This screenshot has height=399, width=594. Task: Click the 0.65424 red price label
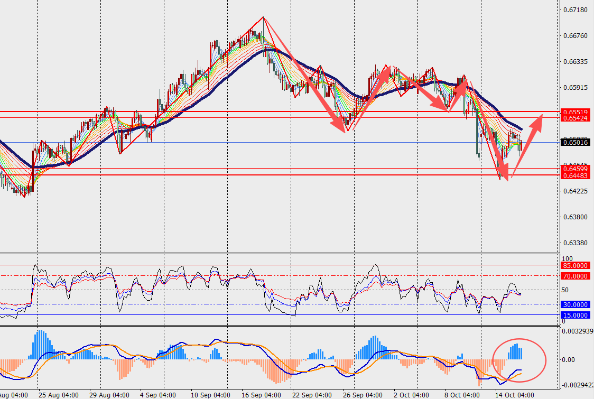coord(574,118)
